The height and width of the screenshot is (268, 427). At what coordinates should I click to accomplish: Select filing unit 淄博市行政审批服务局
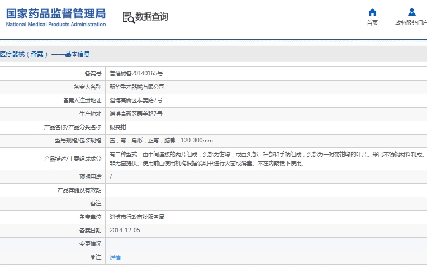[x=137, y=217]
